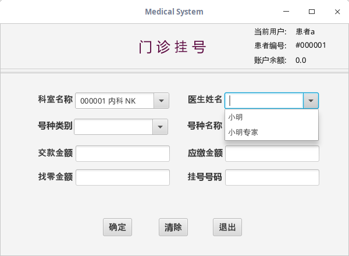This screenshot has width=349, height=256.
Task: Click the Medical System title bar
Action: coord(174,11)
